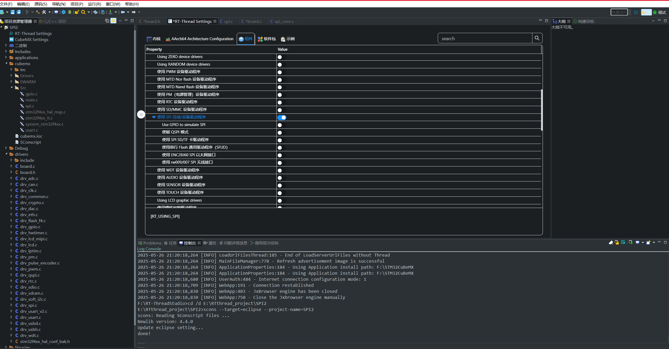Open the 运行(R) menu
The height and width of the screenshot is (349, 669).
[x=94, y=4]
